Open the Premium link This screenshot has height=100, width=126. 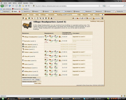[51, 15]
